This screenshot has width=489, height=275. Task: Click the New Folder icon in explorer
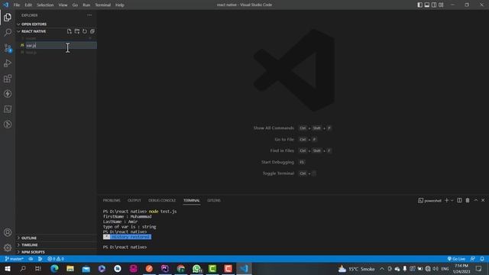77,31
